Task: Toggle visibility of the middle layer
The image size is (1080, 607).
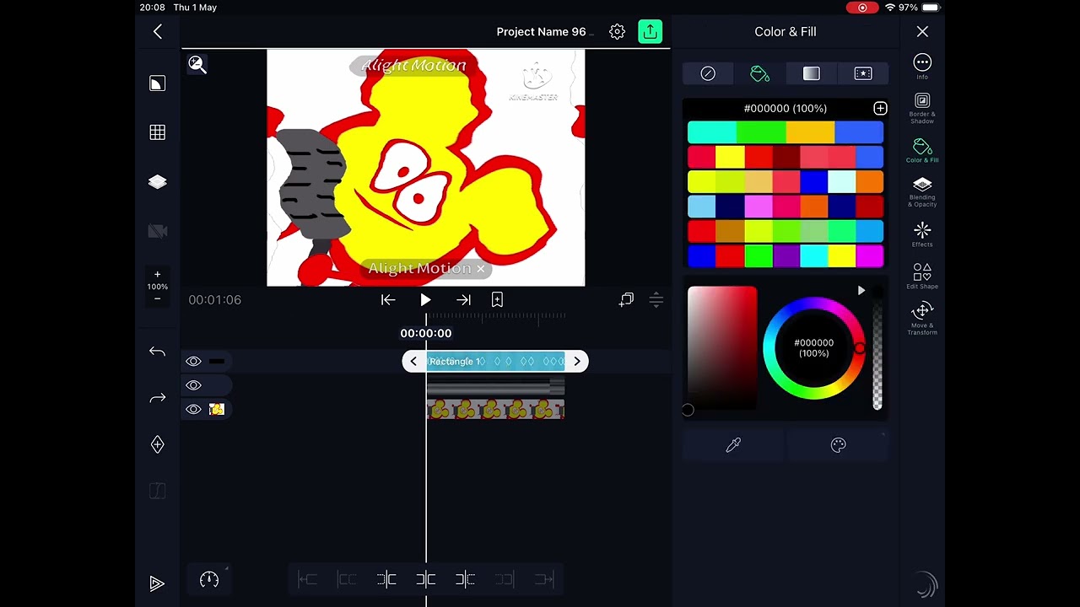Action: point(193,385)
